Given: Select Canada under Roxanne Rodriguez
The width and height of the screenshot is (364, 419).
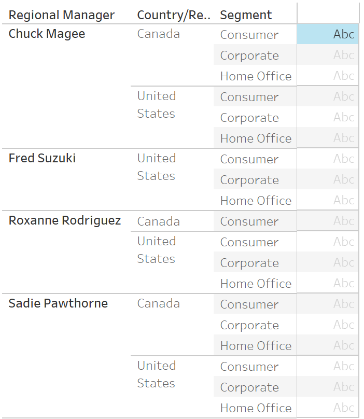Looking at the screenshot, I should tap(159, 221).
